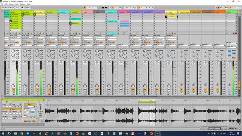This screenshot has height=136, width=242.
Task: Toggle return track D activator button
Action: coord(217,90)
